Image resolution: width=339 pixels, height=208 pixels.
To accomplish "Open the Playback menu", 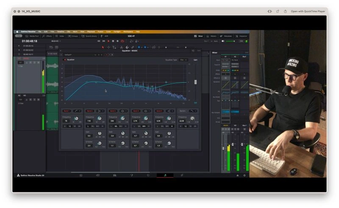I will pos(91,32).
